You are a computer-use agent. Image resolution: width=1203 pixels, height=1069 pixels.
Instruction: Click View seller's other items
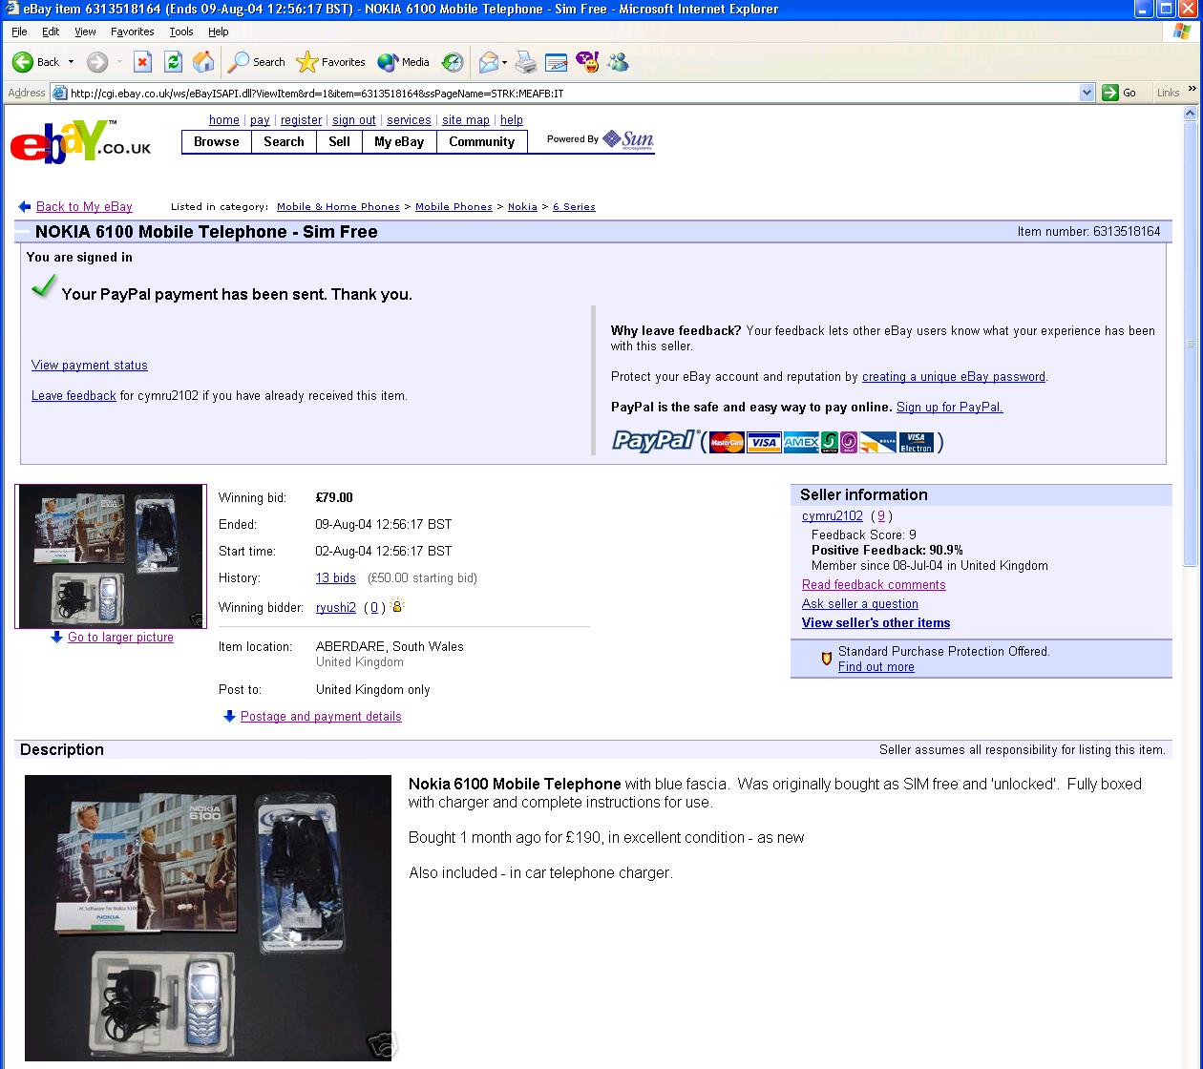(876, 622)
